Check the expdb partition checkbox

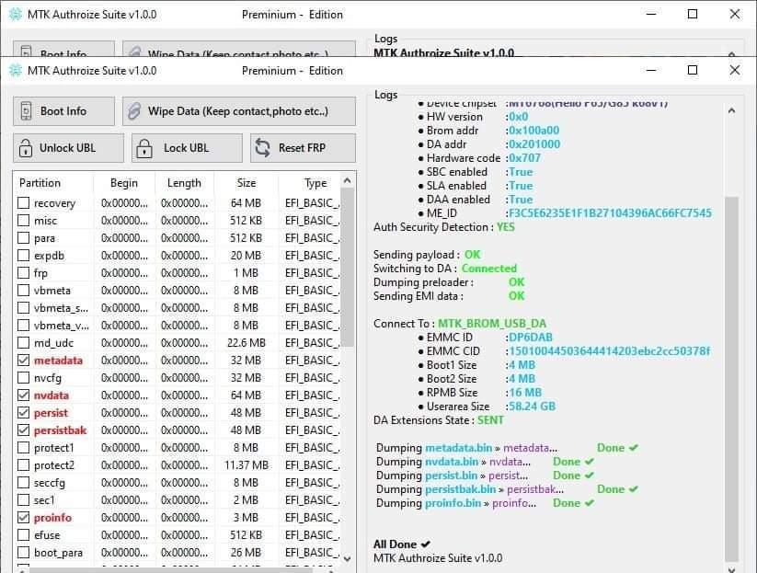23,256
